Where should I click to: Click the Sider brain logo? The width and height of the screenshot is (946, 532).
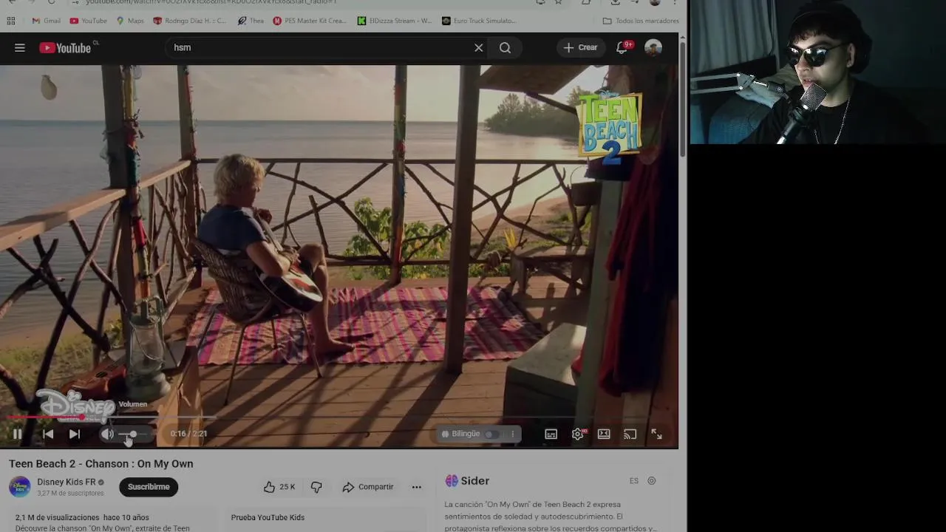[x=452, y=481]
